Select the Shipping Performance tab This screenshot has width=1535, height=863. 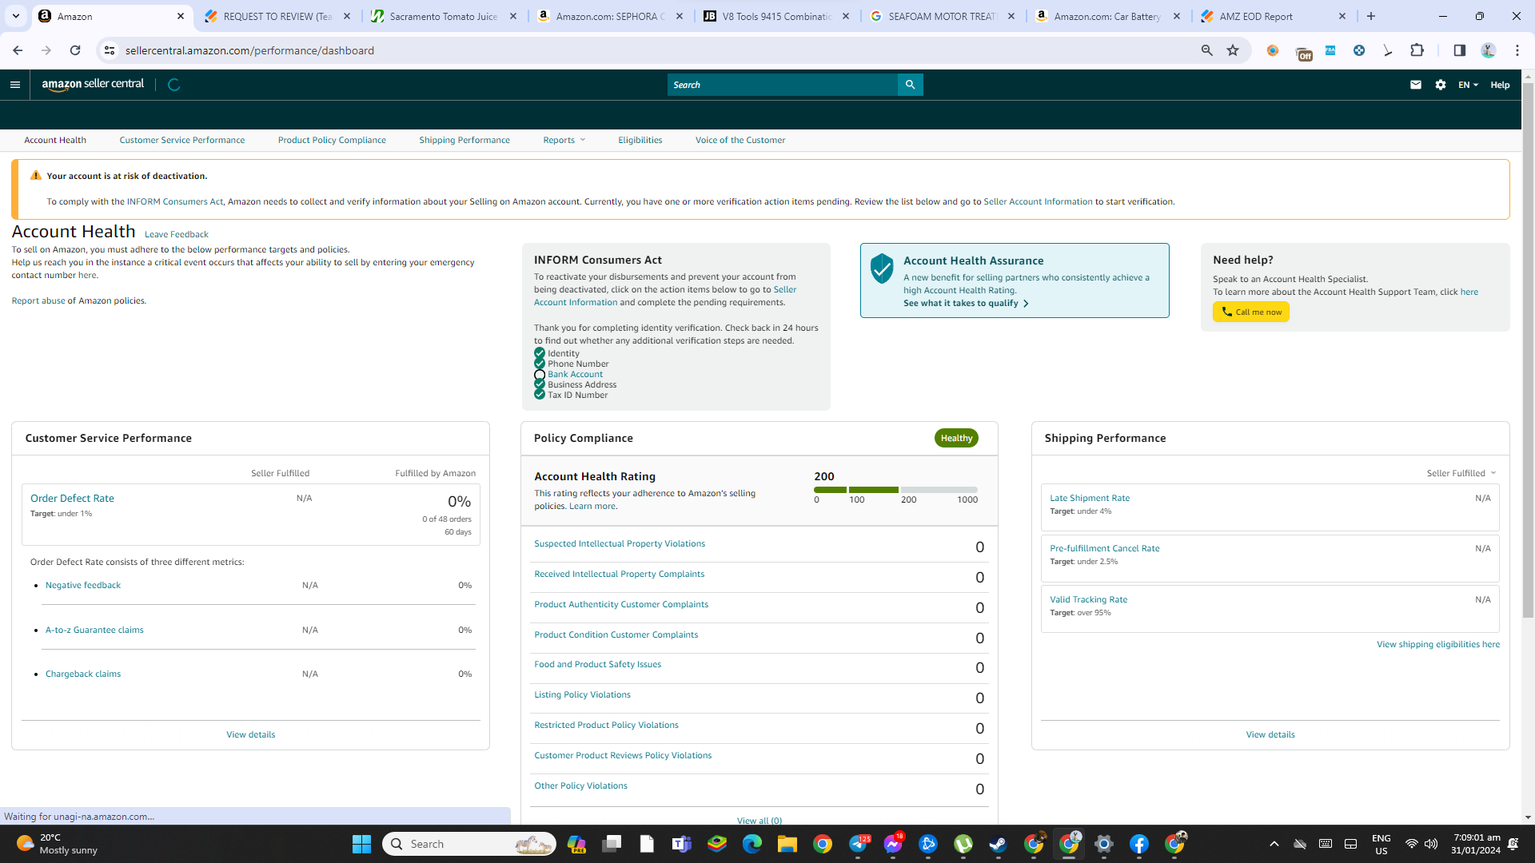click(x=464, y=141)
